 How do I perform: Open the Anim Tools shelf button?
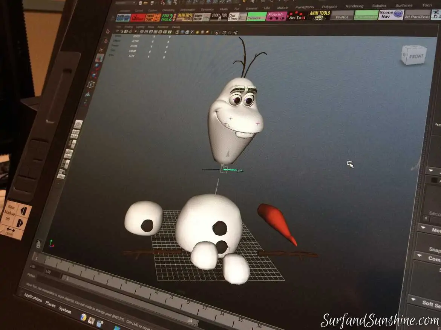[320, 15]
